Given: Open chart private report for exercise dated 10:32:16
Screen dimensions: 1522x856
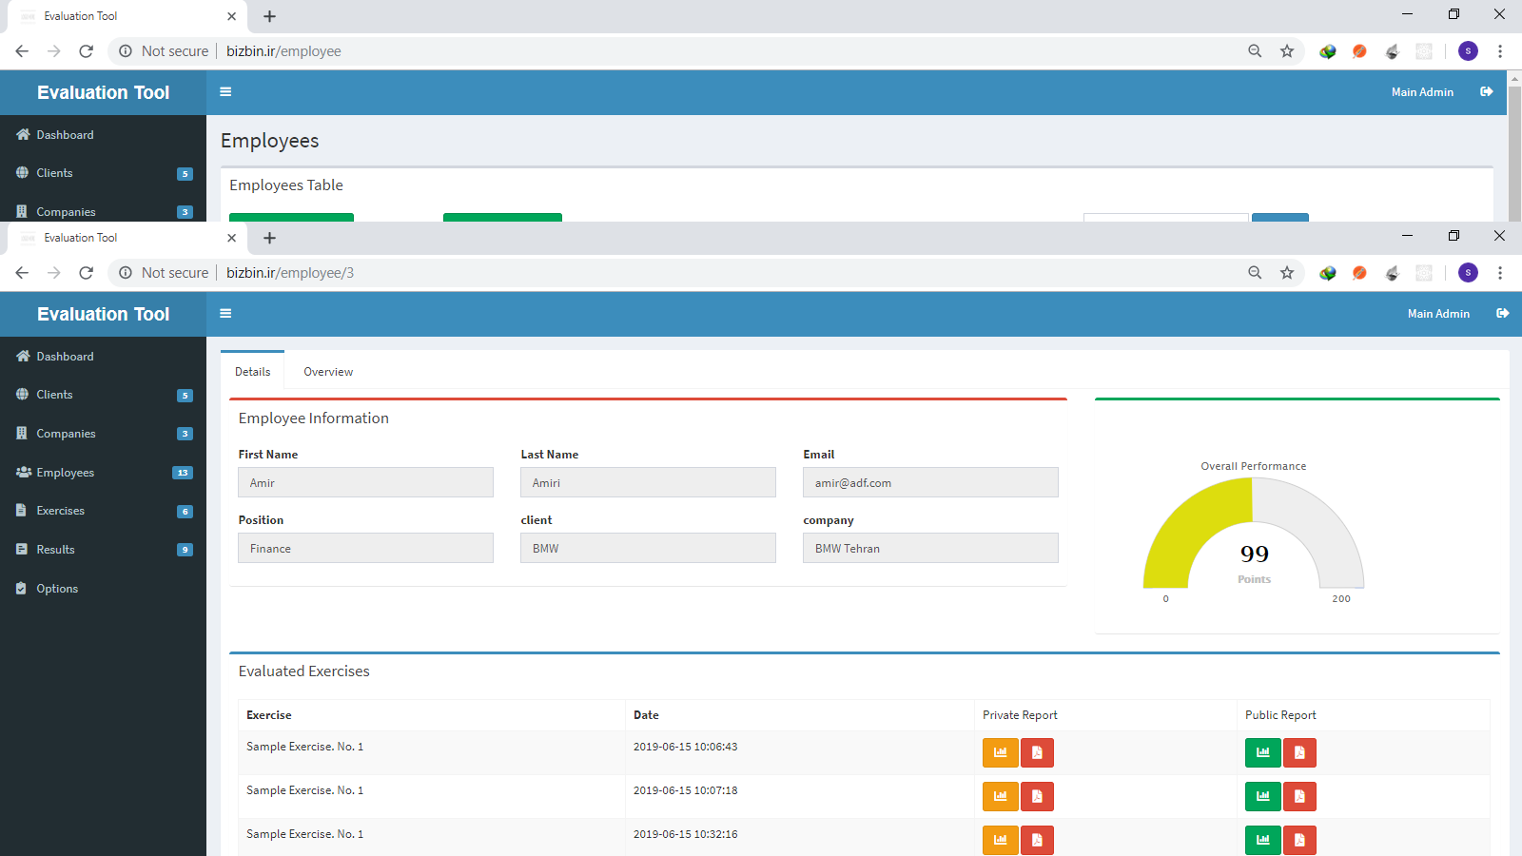Looking at the screenshot, I should click(1001, 841).
